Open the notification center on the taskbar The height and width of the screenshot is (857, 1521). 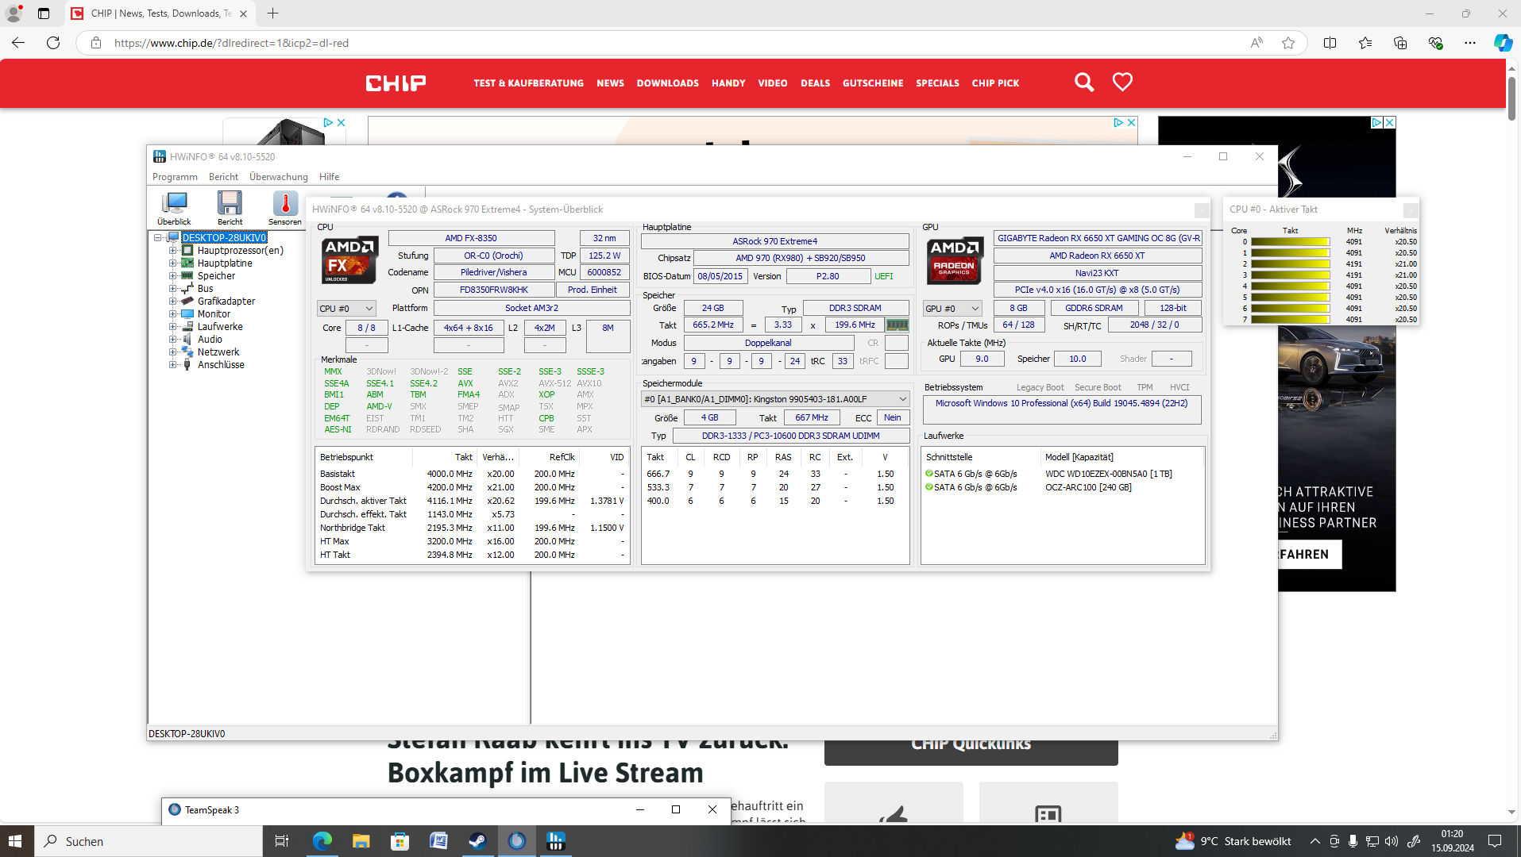(x=1494, y=841)
